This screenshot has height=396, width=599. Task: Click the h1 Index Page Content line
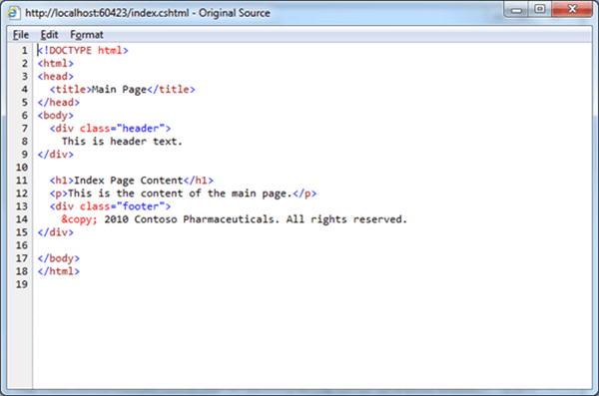(x=132, y=181)
